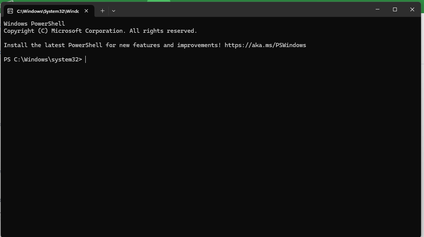Image resolution: width=424 pixels, height=237 pixels.
Task: Open a new tab with plus icon
Action: (102, 11)
